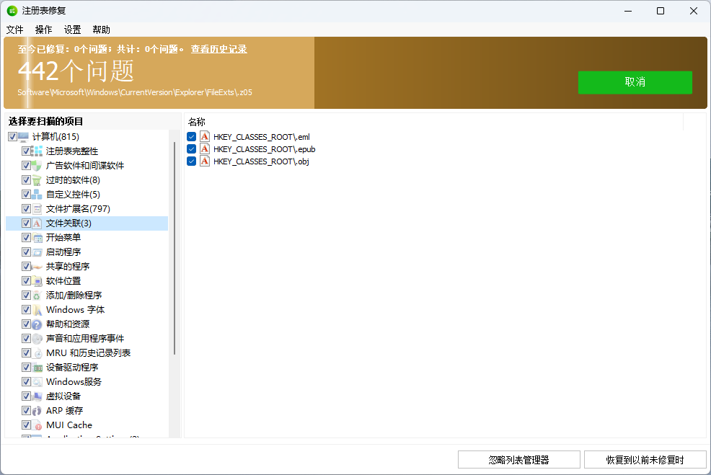Click the green 取消 button
This screenshot has width=711, height=475.
pos(635,82)
